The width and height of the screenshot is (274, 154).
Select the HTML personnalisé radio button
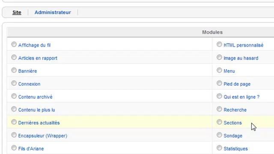tap(219, 44)
